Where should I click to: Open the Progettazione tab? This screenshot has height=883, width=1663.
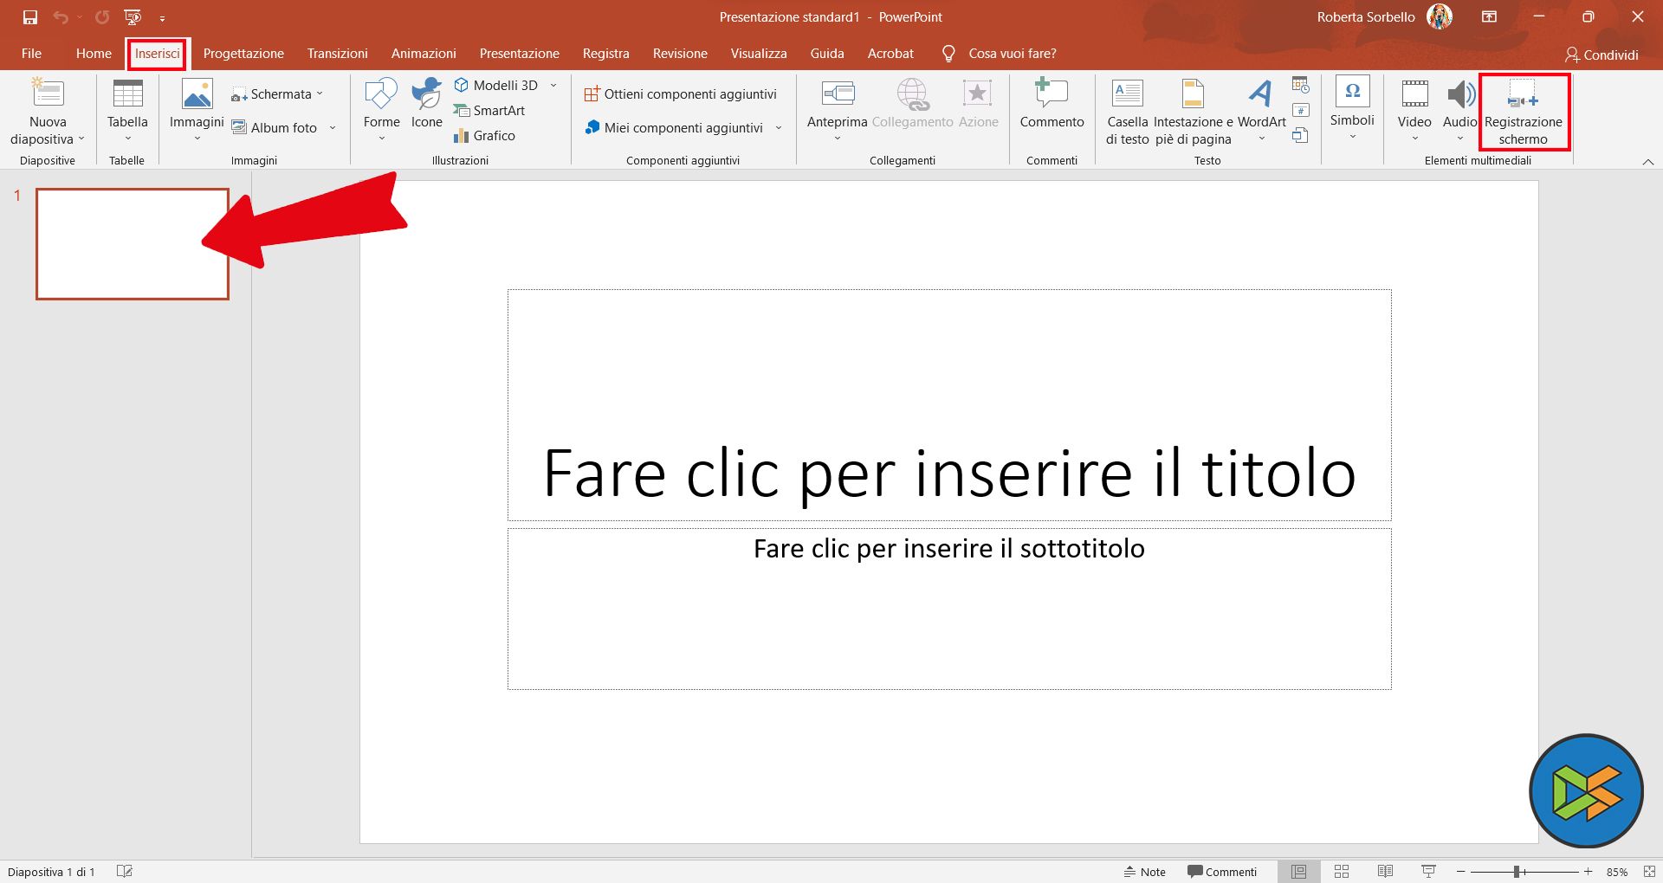pos(243,54)
